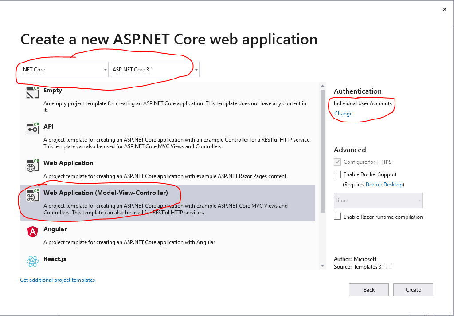Image resolution: width=454 pixels, height=316 pixels.
Task: Click the Empty template icon
Action: coord(32,92)
